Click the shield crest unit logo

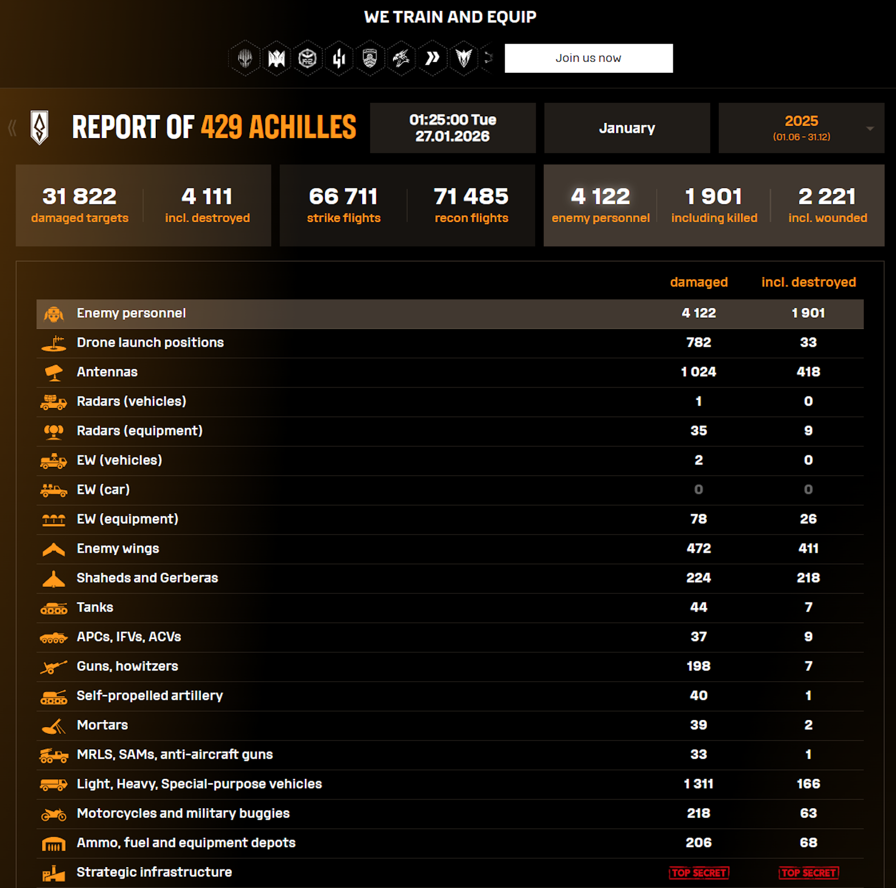coord(370,58)
